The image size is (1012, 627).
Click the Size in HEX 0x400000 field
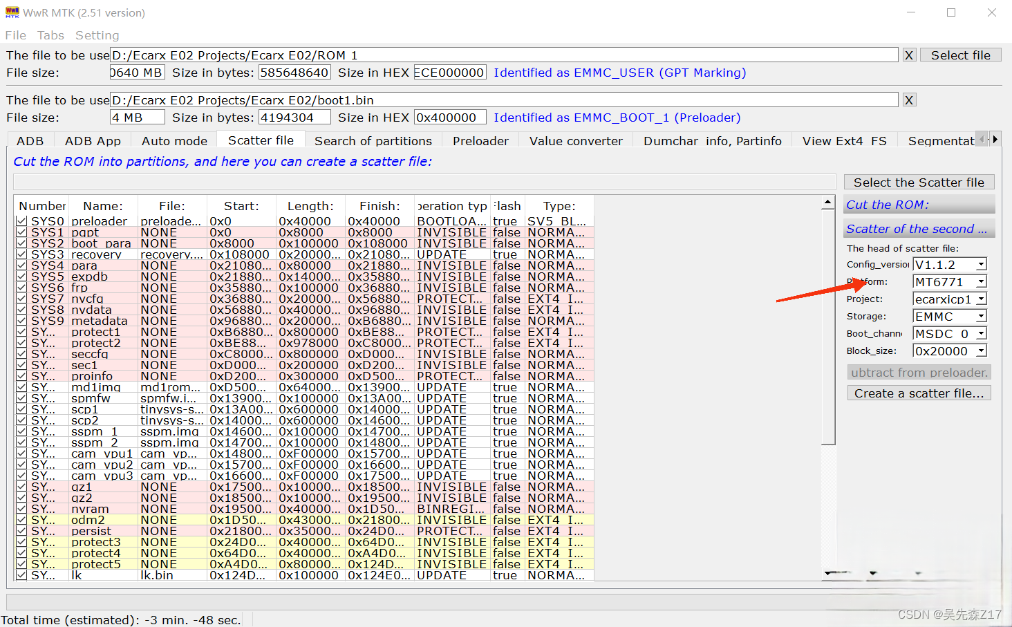click(450, 118)
